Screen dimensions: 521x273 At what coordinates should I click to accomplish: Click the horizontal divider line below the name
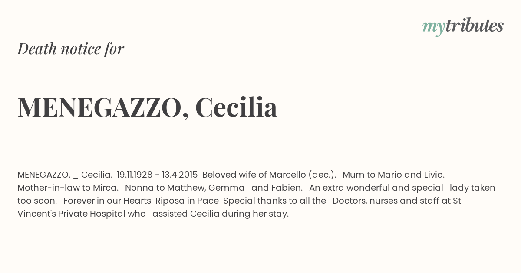click(x=260, y=154)
